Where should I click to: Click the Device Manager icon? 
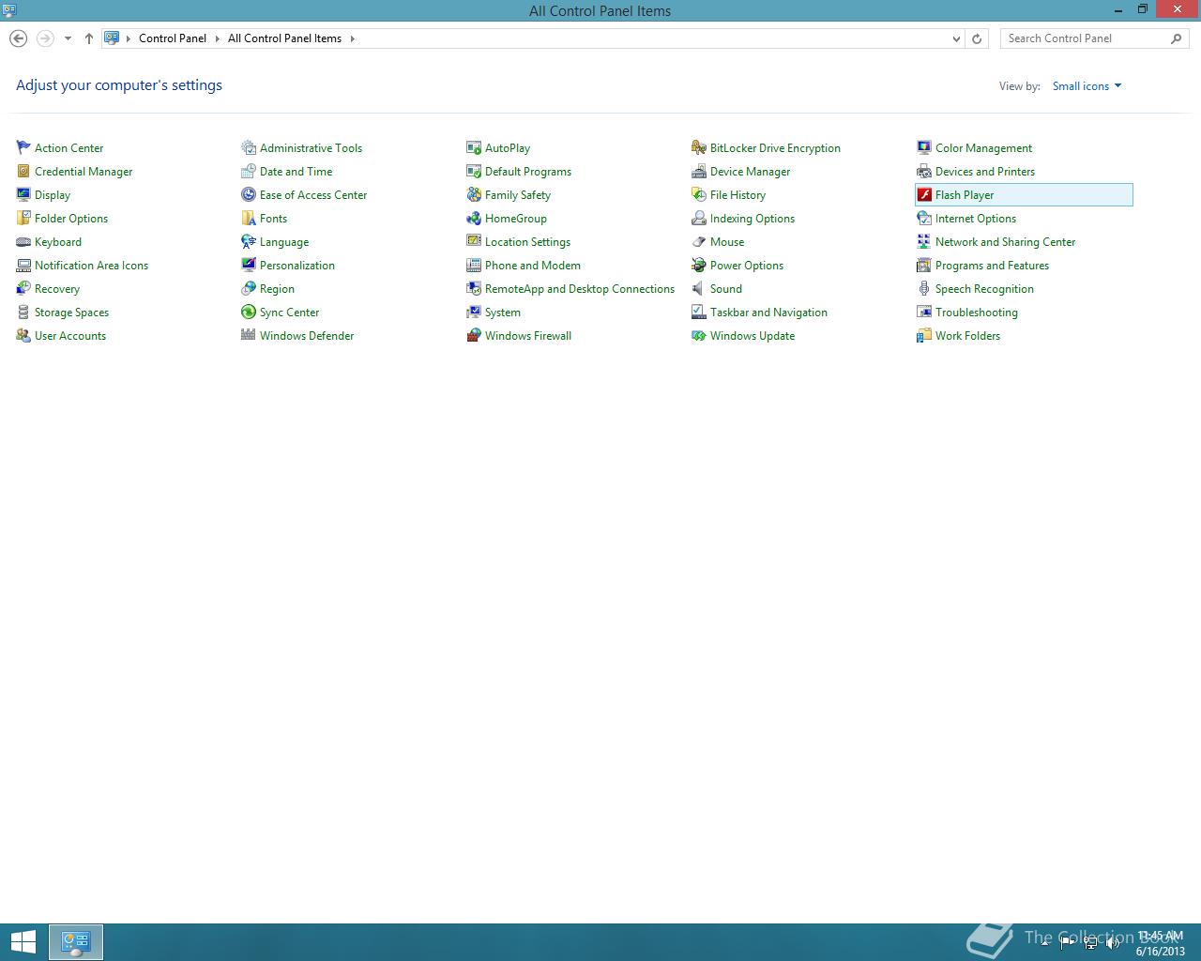tap(699, 171)
